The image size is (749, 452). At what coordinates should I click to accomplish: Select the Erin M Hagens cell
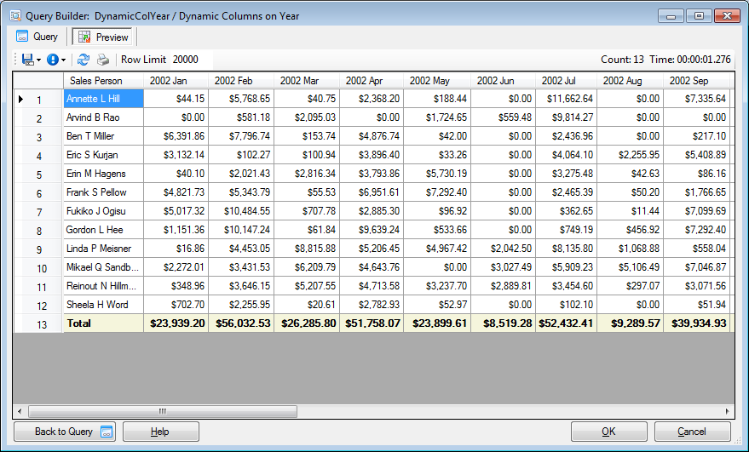(x=103, y=174)
